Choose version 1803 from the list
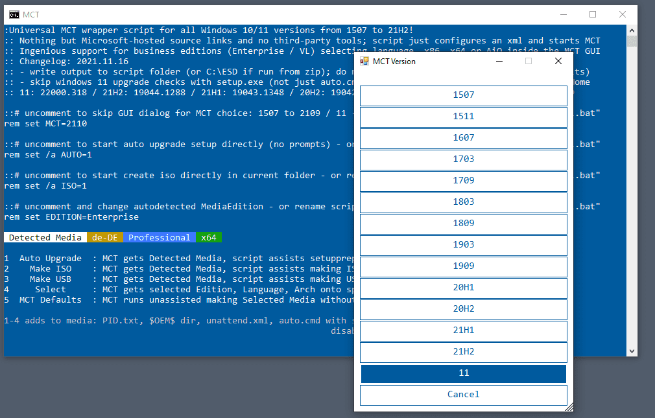Screen dimensions: 655x418 pyautogui.click(x=463, y=202)
